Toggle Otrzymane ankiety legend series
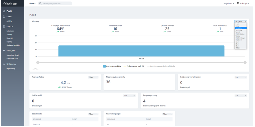The image size is (255, 127). pos(112,66)
